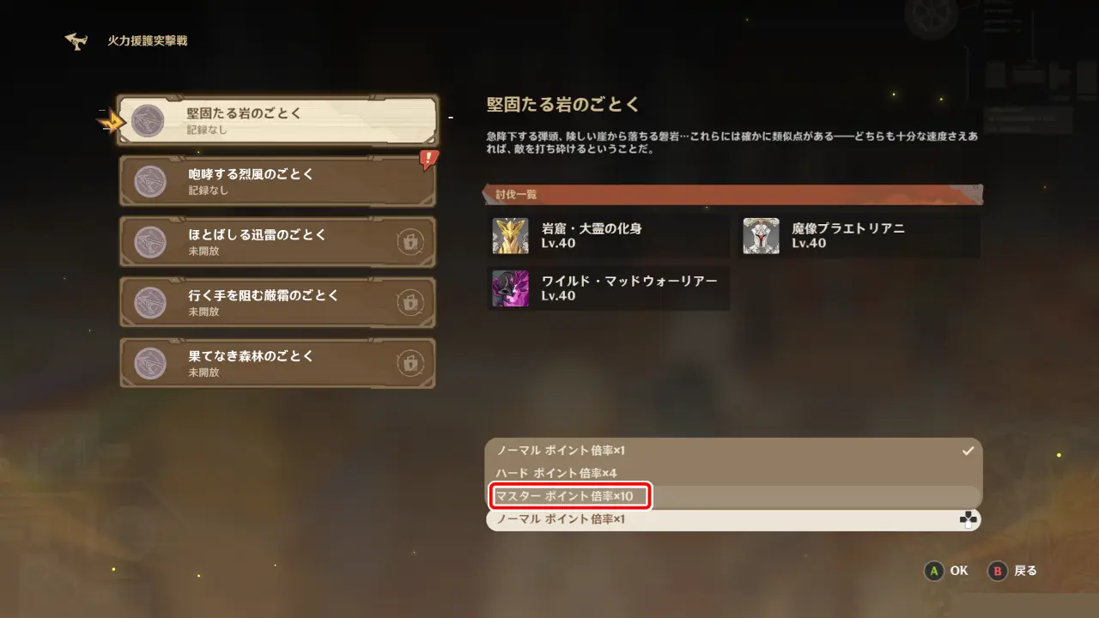
Task: Click the D-pad icon on the difficulty selector
Action: tap(968, 519)
